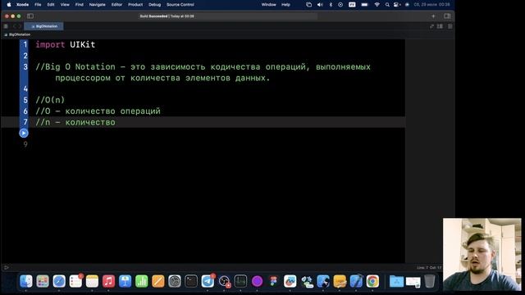Open Terminal from the Dock
This screenshot has height=295, width=525.
point(191,281)
